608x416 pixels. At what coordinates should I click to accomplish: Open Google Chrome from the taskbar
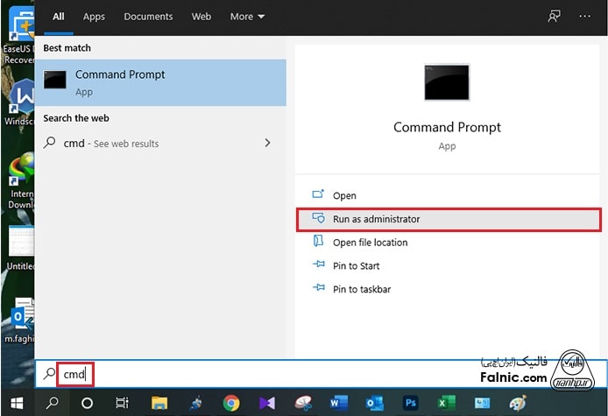231,403
